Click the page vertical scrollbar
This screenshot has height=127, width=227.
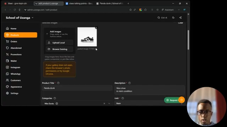pos(188,40)
